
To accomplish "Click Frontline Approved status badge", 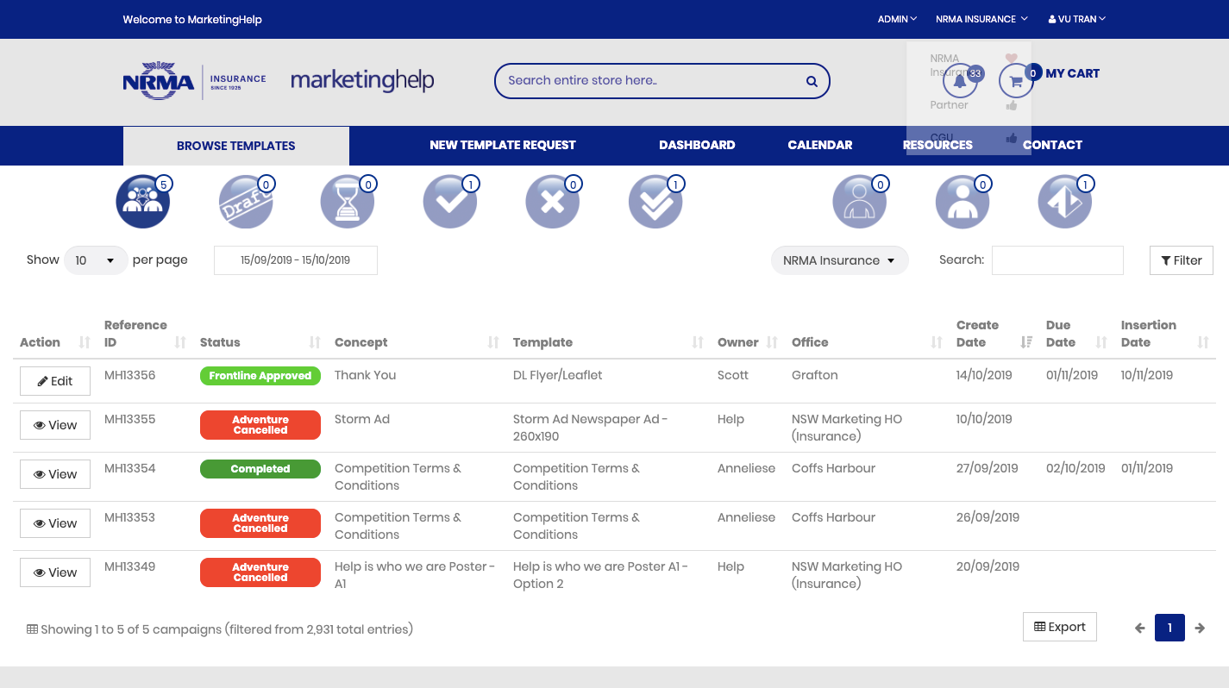I will point(260,376).
